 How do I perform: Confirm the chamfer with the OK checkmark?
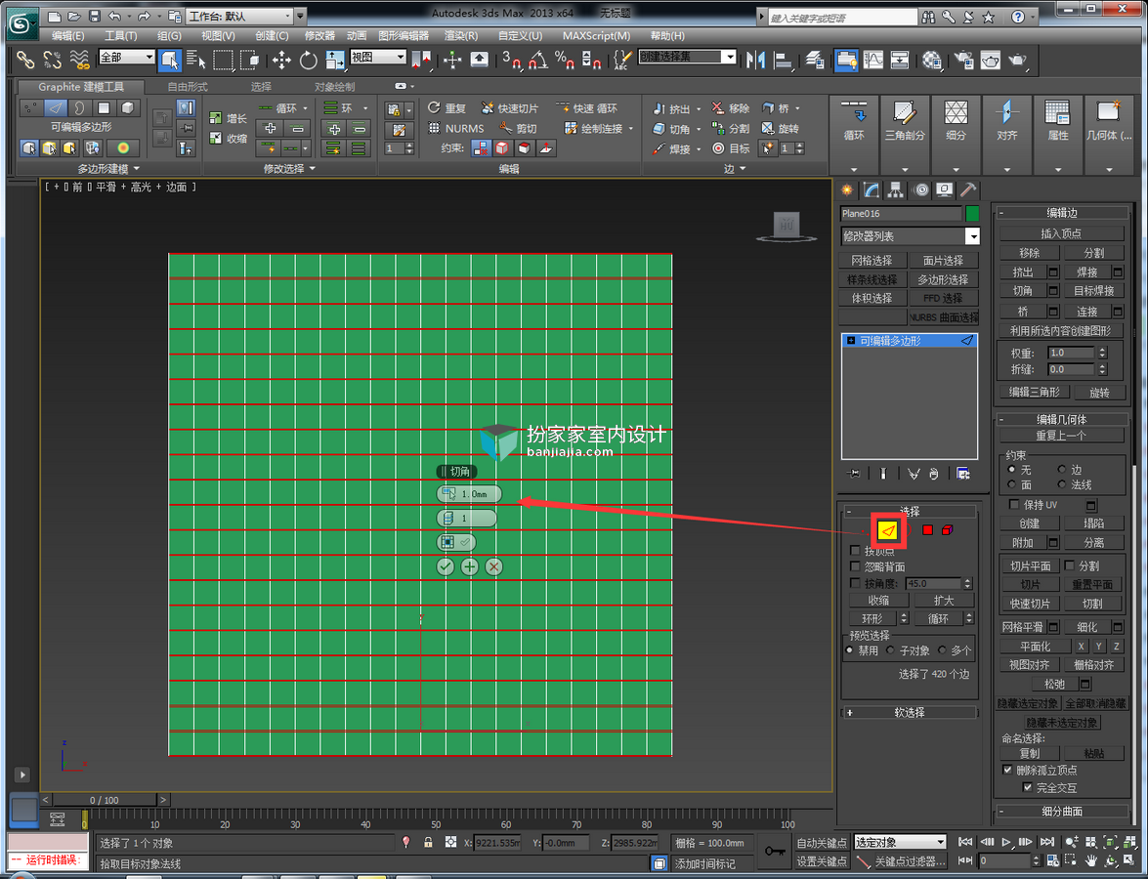coord(446,566)
